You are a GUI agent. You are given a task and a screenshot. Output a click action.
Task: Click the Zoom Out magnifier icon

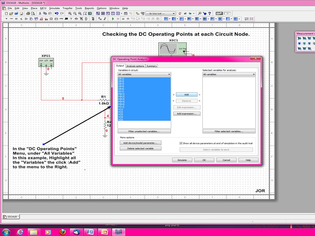click(x=75, y=13)
